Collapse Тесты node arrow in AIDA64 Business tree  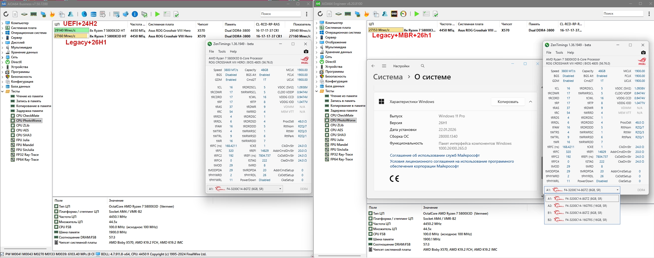(2, 91)
